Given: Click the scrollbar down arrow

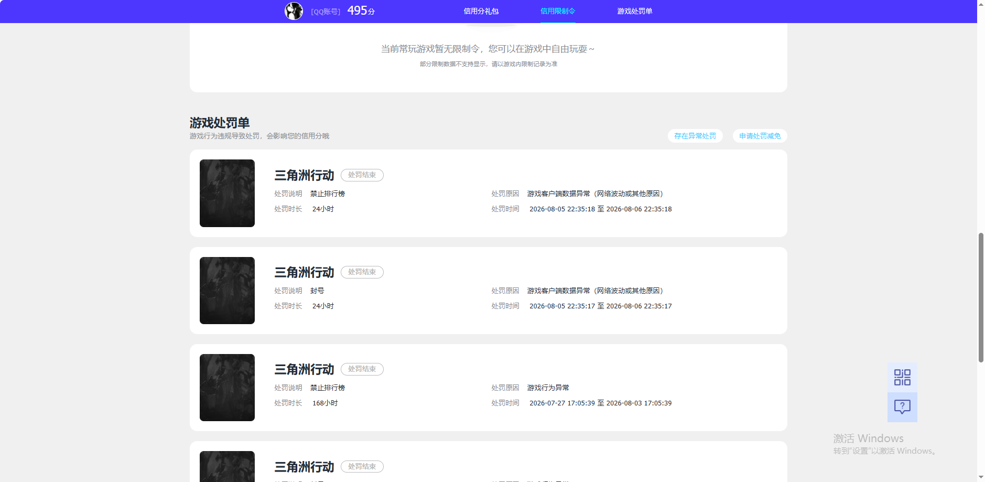Looking at the screenshot, I should 981,478.
